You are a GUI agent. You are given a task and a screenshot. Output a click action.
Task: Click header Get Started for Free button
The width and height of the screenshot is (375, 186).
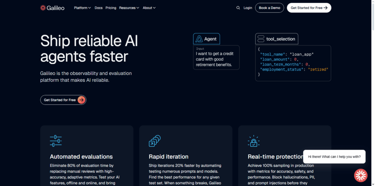click(x=309, y=8)
